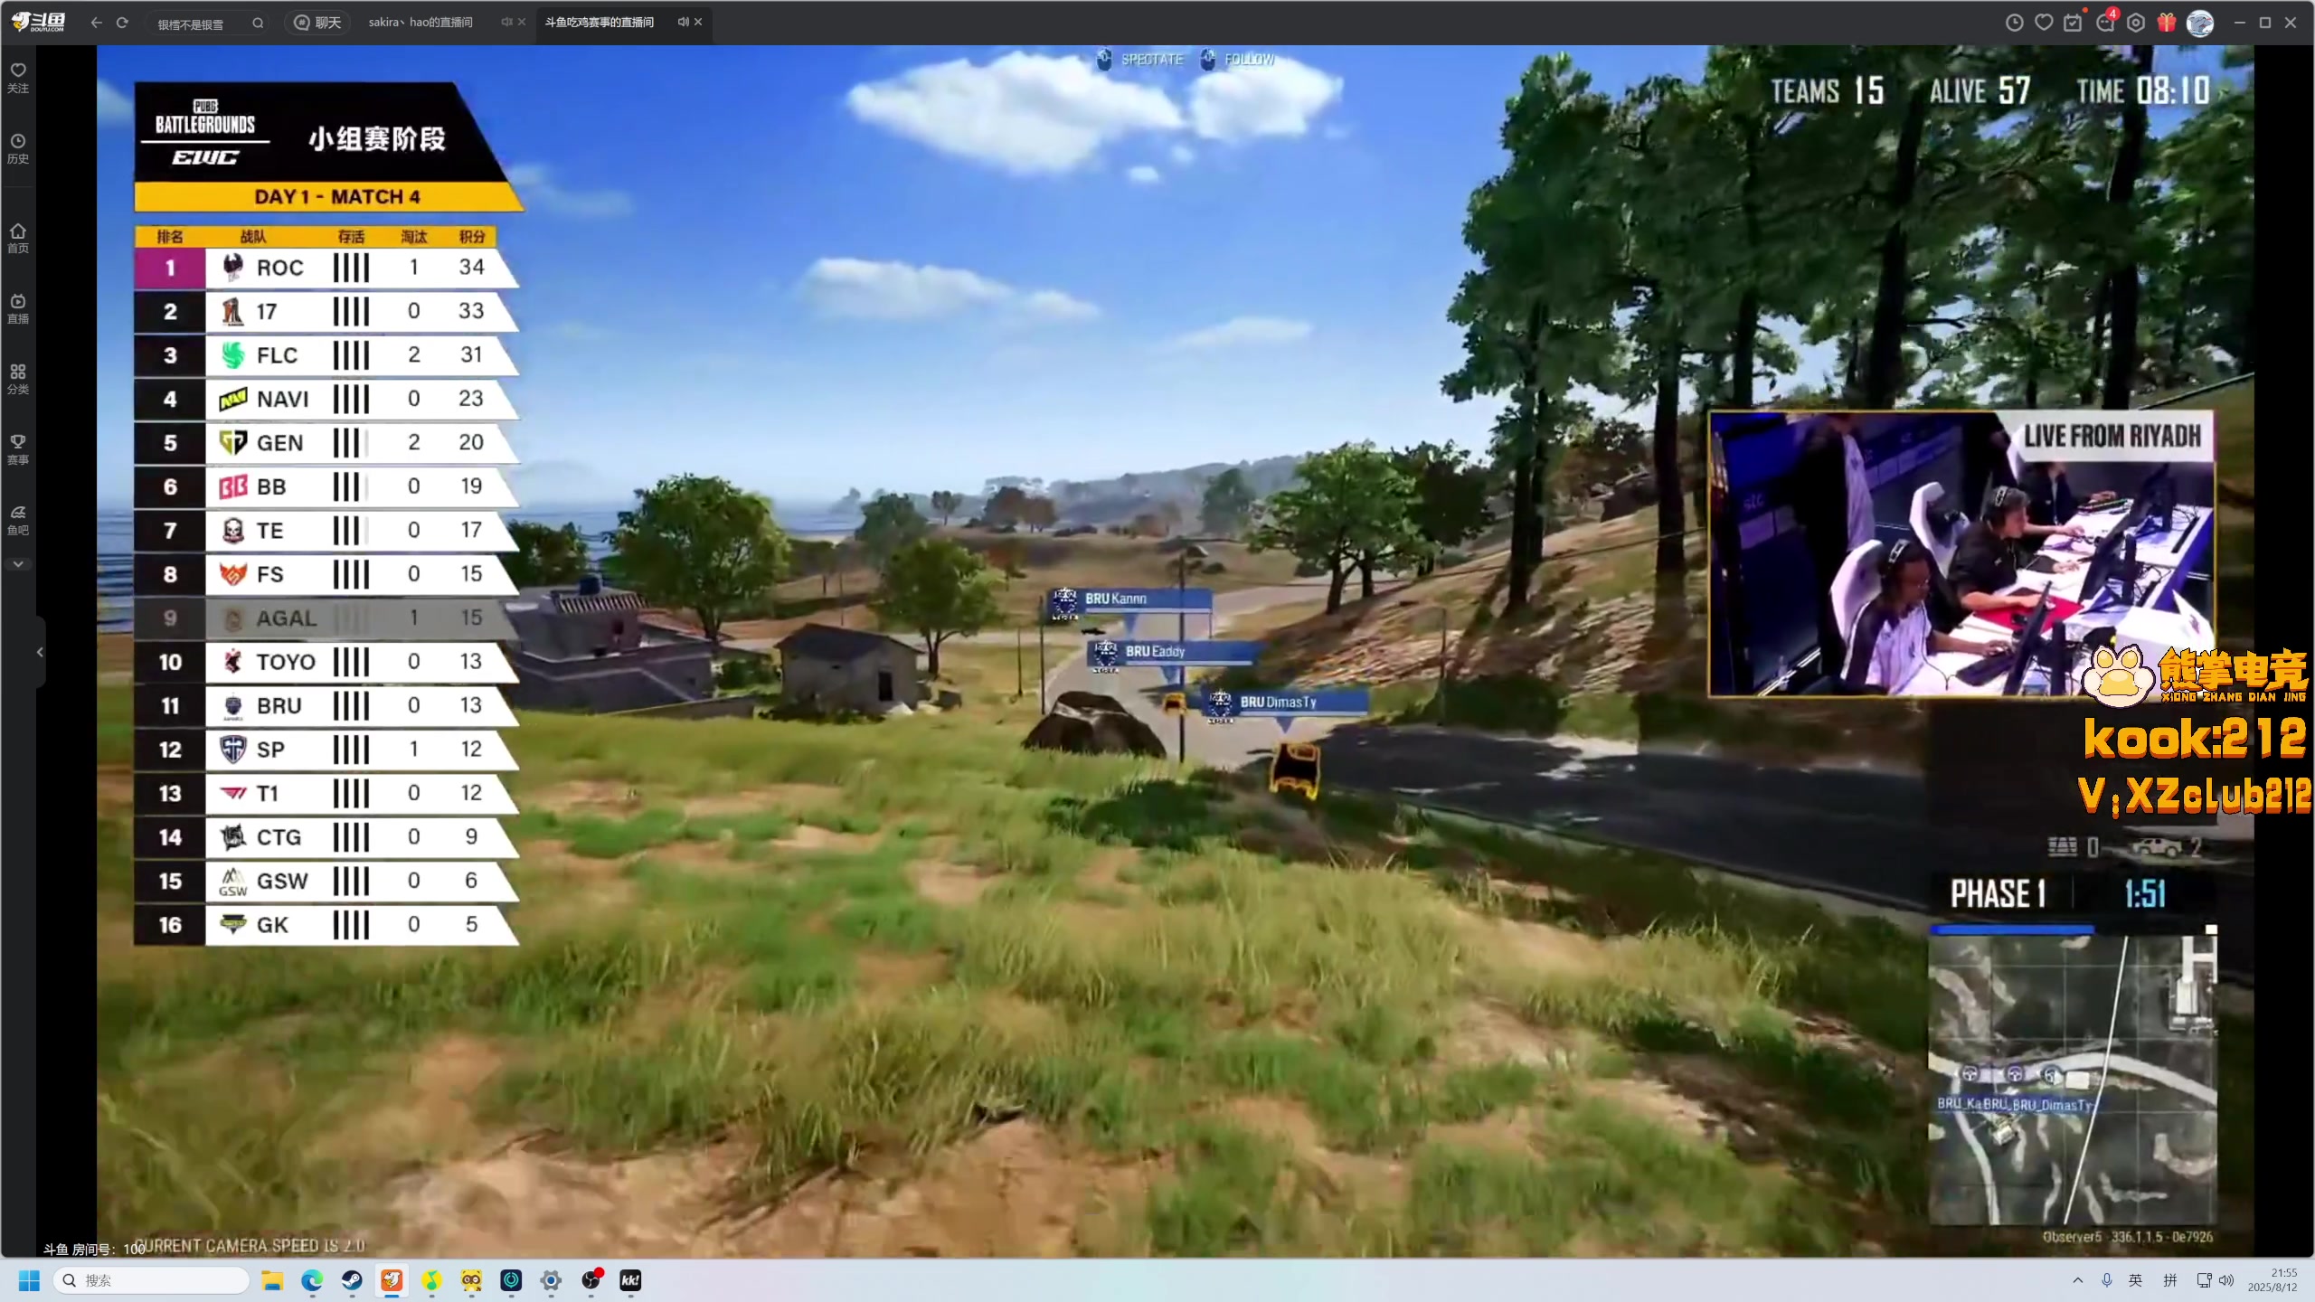This screenshot has width=2315, height=1302.
Task: Refresh the page with the reload icon
Action: coord(122,23)
